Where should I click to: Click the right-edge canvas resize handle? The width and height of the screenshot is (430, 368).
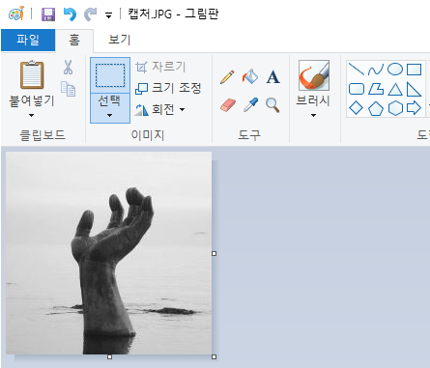215,254
